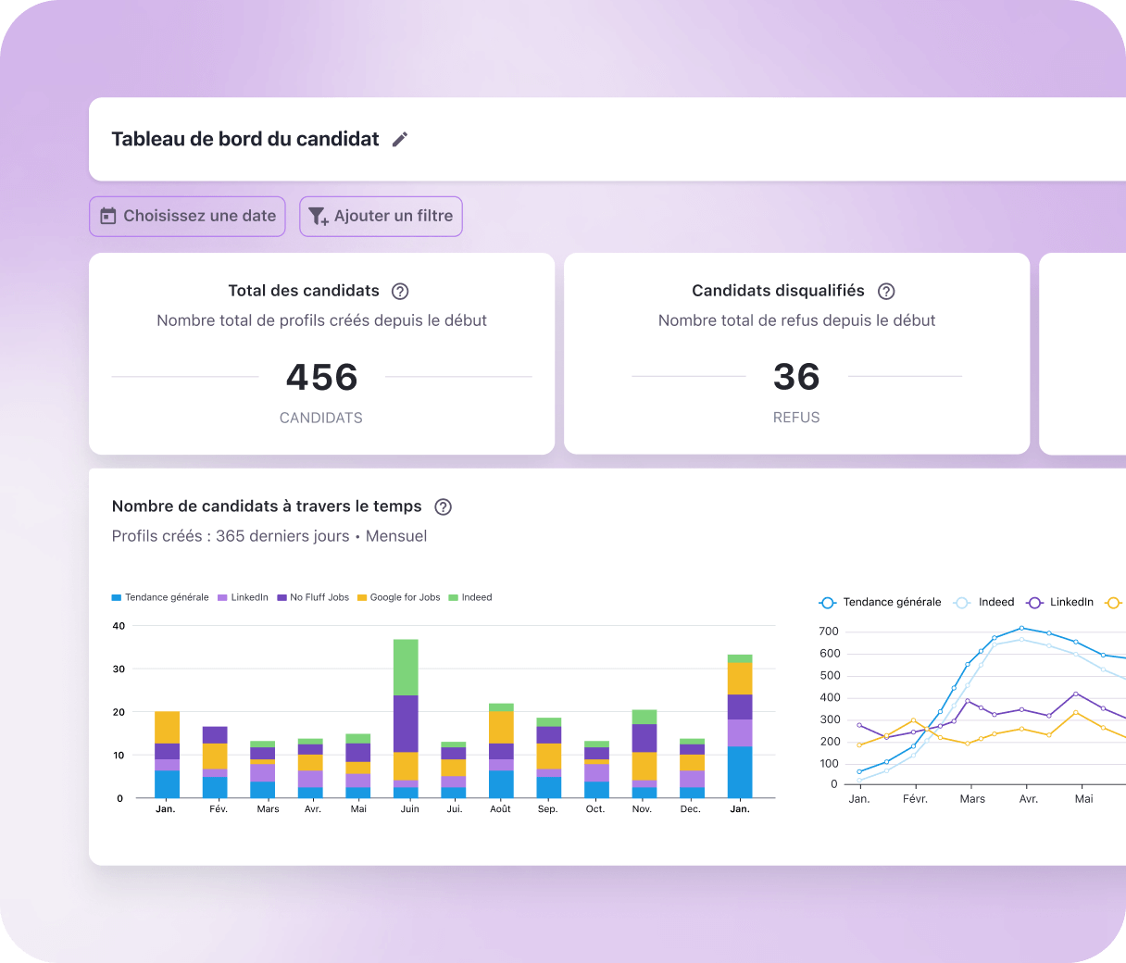This screenshot has width=1126, height=963.
Task: Open help tooltip on Total des candidats
Action: point(400,291)
